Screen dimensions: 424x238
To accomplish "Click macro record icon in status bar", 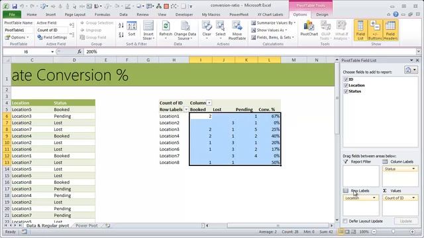I will pos(25,231).
